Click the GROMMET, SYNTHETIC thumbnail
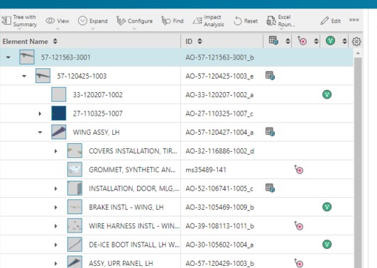Viewport: 377px width, 268px height. point(75,169)
